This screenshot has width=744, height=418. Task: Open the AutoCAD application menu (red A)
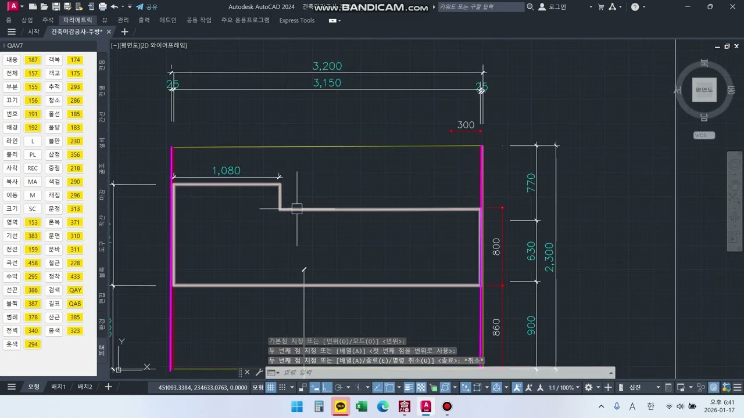tap(13, 7)
